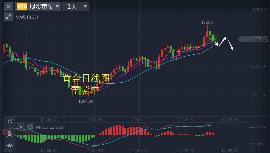This screenshot has height=153, width=270.
Task: Click the MACD(12,26,9) label
Action: pyautogui.click(x=50, y=127)
